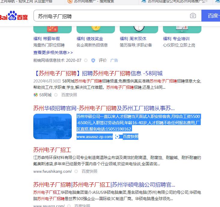Click the 周末双休 clock card image

click(x=139, y=30)
